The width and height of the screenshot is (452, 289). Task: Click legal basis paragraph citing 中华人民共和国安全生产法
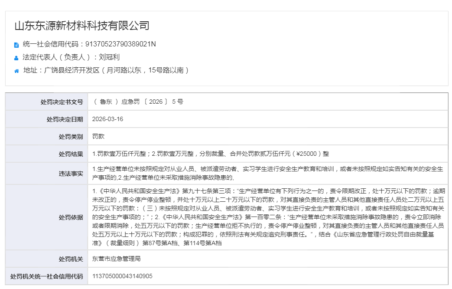coord(269,217)
